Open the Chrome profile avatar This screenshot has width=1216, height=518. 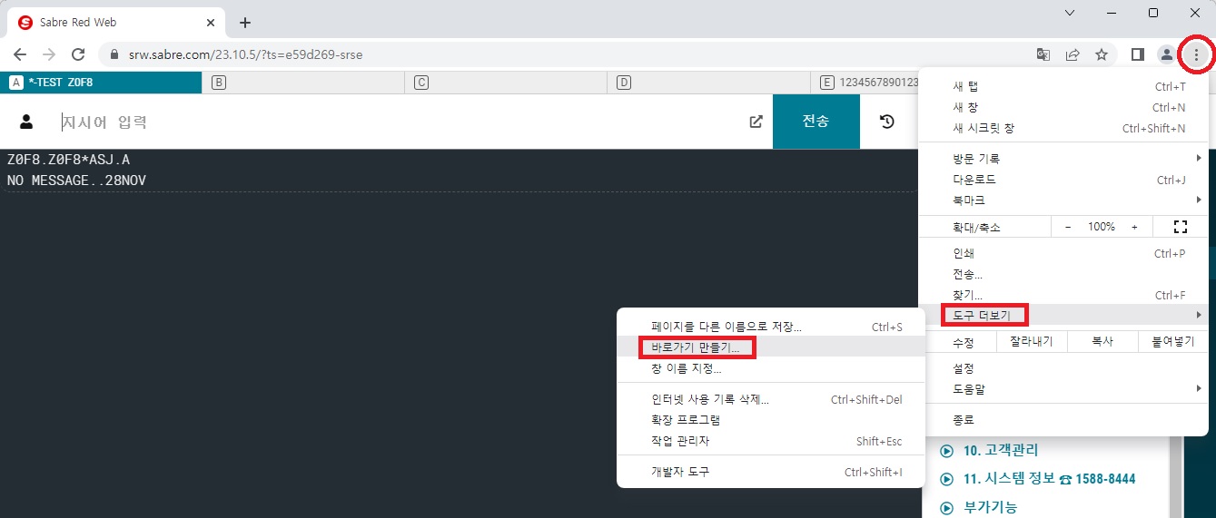click(x=1166, y=54)
